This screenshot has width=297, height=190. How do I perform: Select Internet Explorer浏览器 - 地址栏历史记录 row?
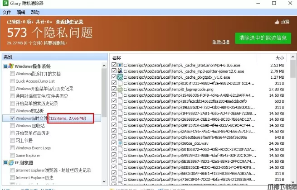[53, 170]
